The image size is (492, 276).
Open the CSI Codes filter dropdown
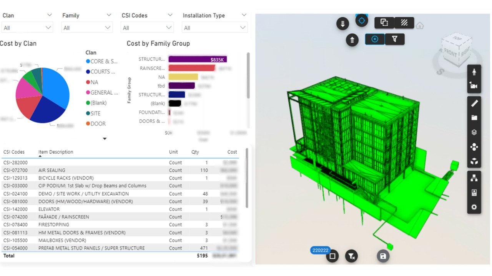click(147, 28)
